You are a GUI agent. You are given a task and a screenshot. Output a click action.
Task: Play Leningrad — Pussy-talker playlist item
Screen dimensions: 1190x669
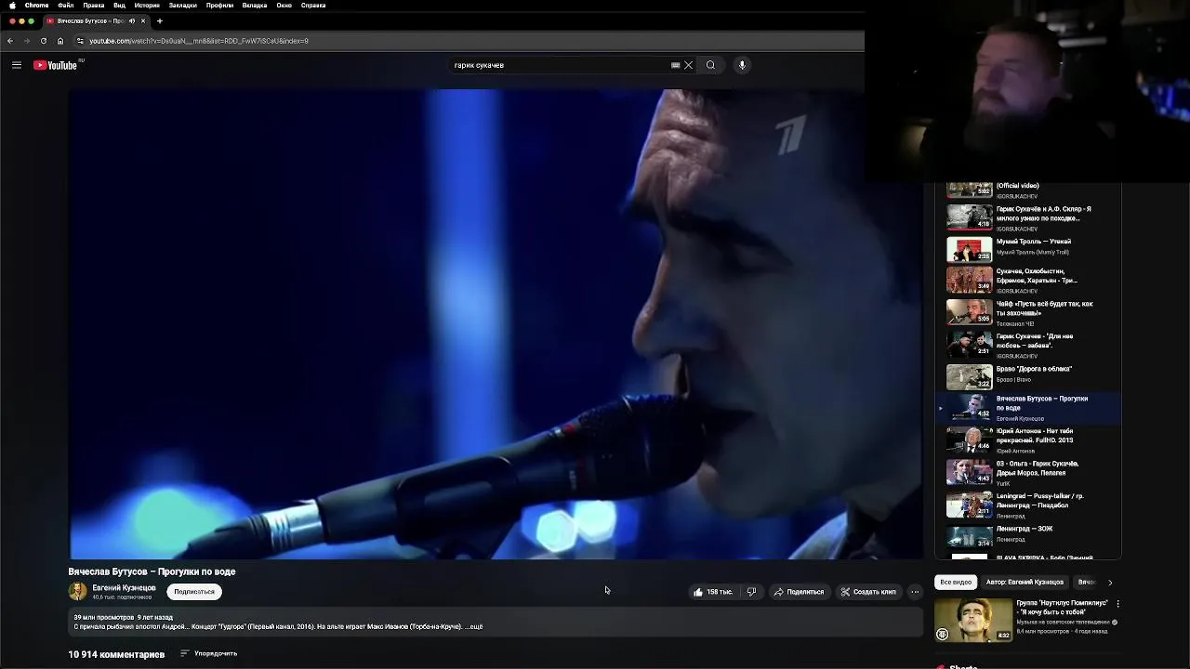1027,505
